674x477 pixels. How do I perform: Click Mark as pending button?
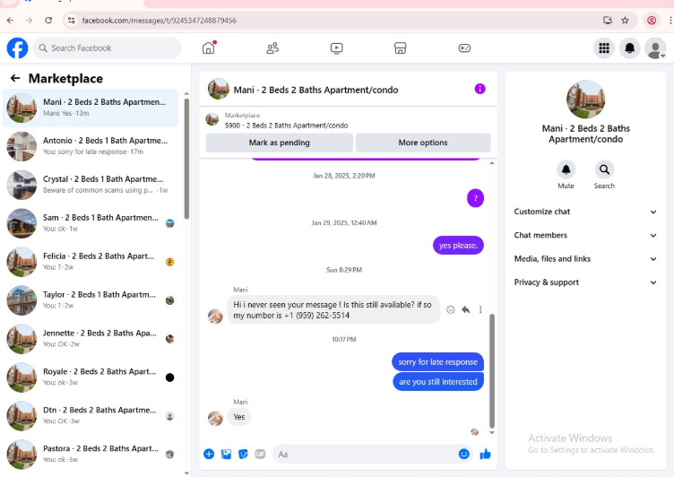[280, 143]
